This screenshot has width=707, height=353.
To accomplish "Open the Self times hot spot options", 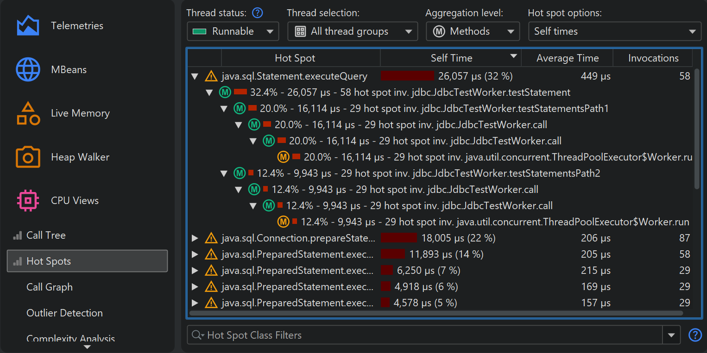I will click(x=614, y=31).
